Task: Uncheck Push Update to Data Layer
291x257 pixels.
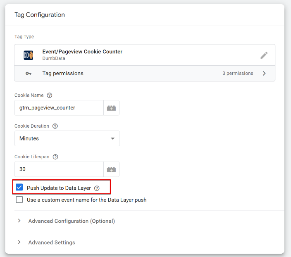Action: coord(19,187)
